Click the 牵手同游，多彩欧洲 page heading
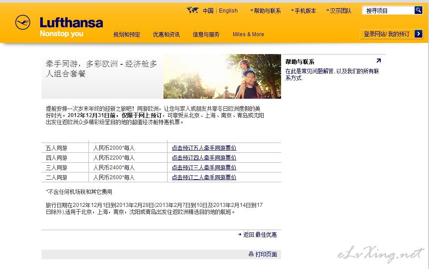The image size is (429, 269). [x=101, y=69]
